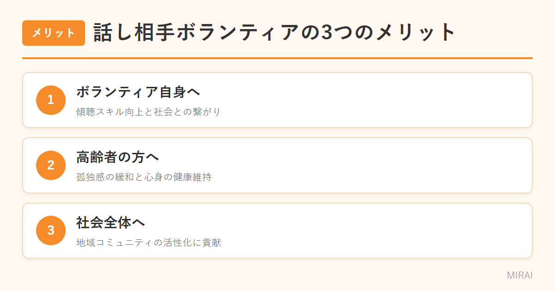555x291 pixels.
Task: Click the 孤独感の緩和と心身の健康維持 description
Action: [144, 177]
